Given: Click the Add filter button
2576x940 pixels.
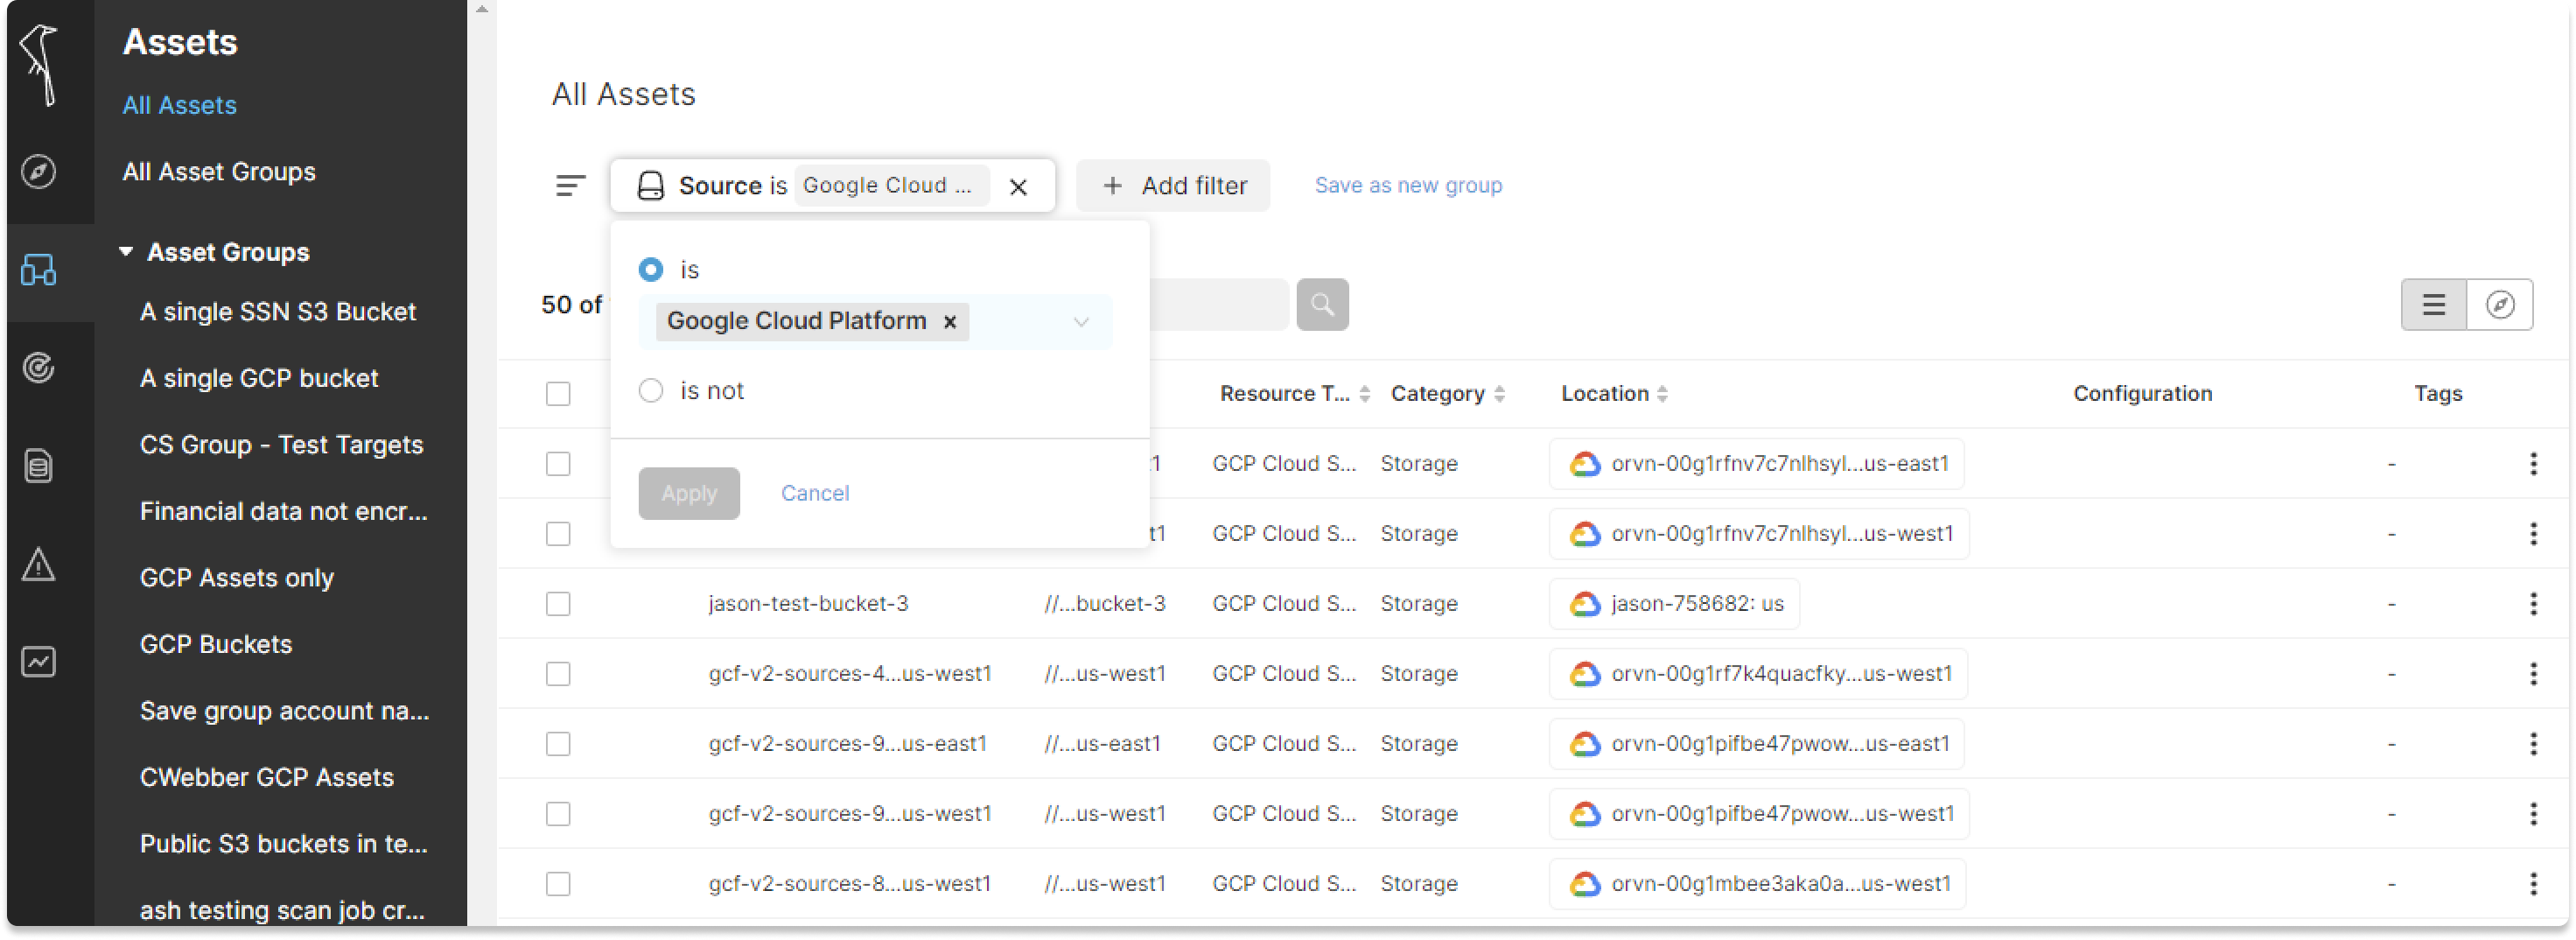Looking at the screenshot, I should coord(1173,186).
